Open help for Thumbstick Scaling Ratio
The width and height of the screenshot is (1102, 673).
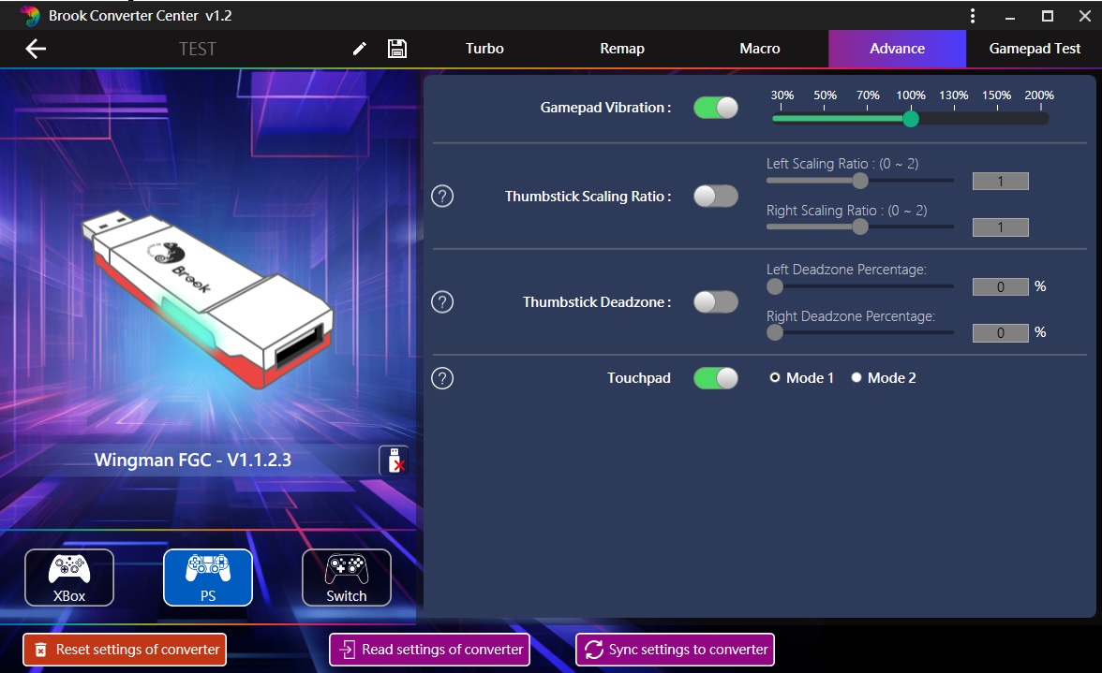[442, 196]
